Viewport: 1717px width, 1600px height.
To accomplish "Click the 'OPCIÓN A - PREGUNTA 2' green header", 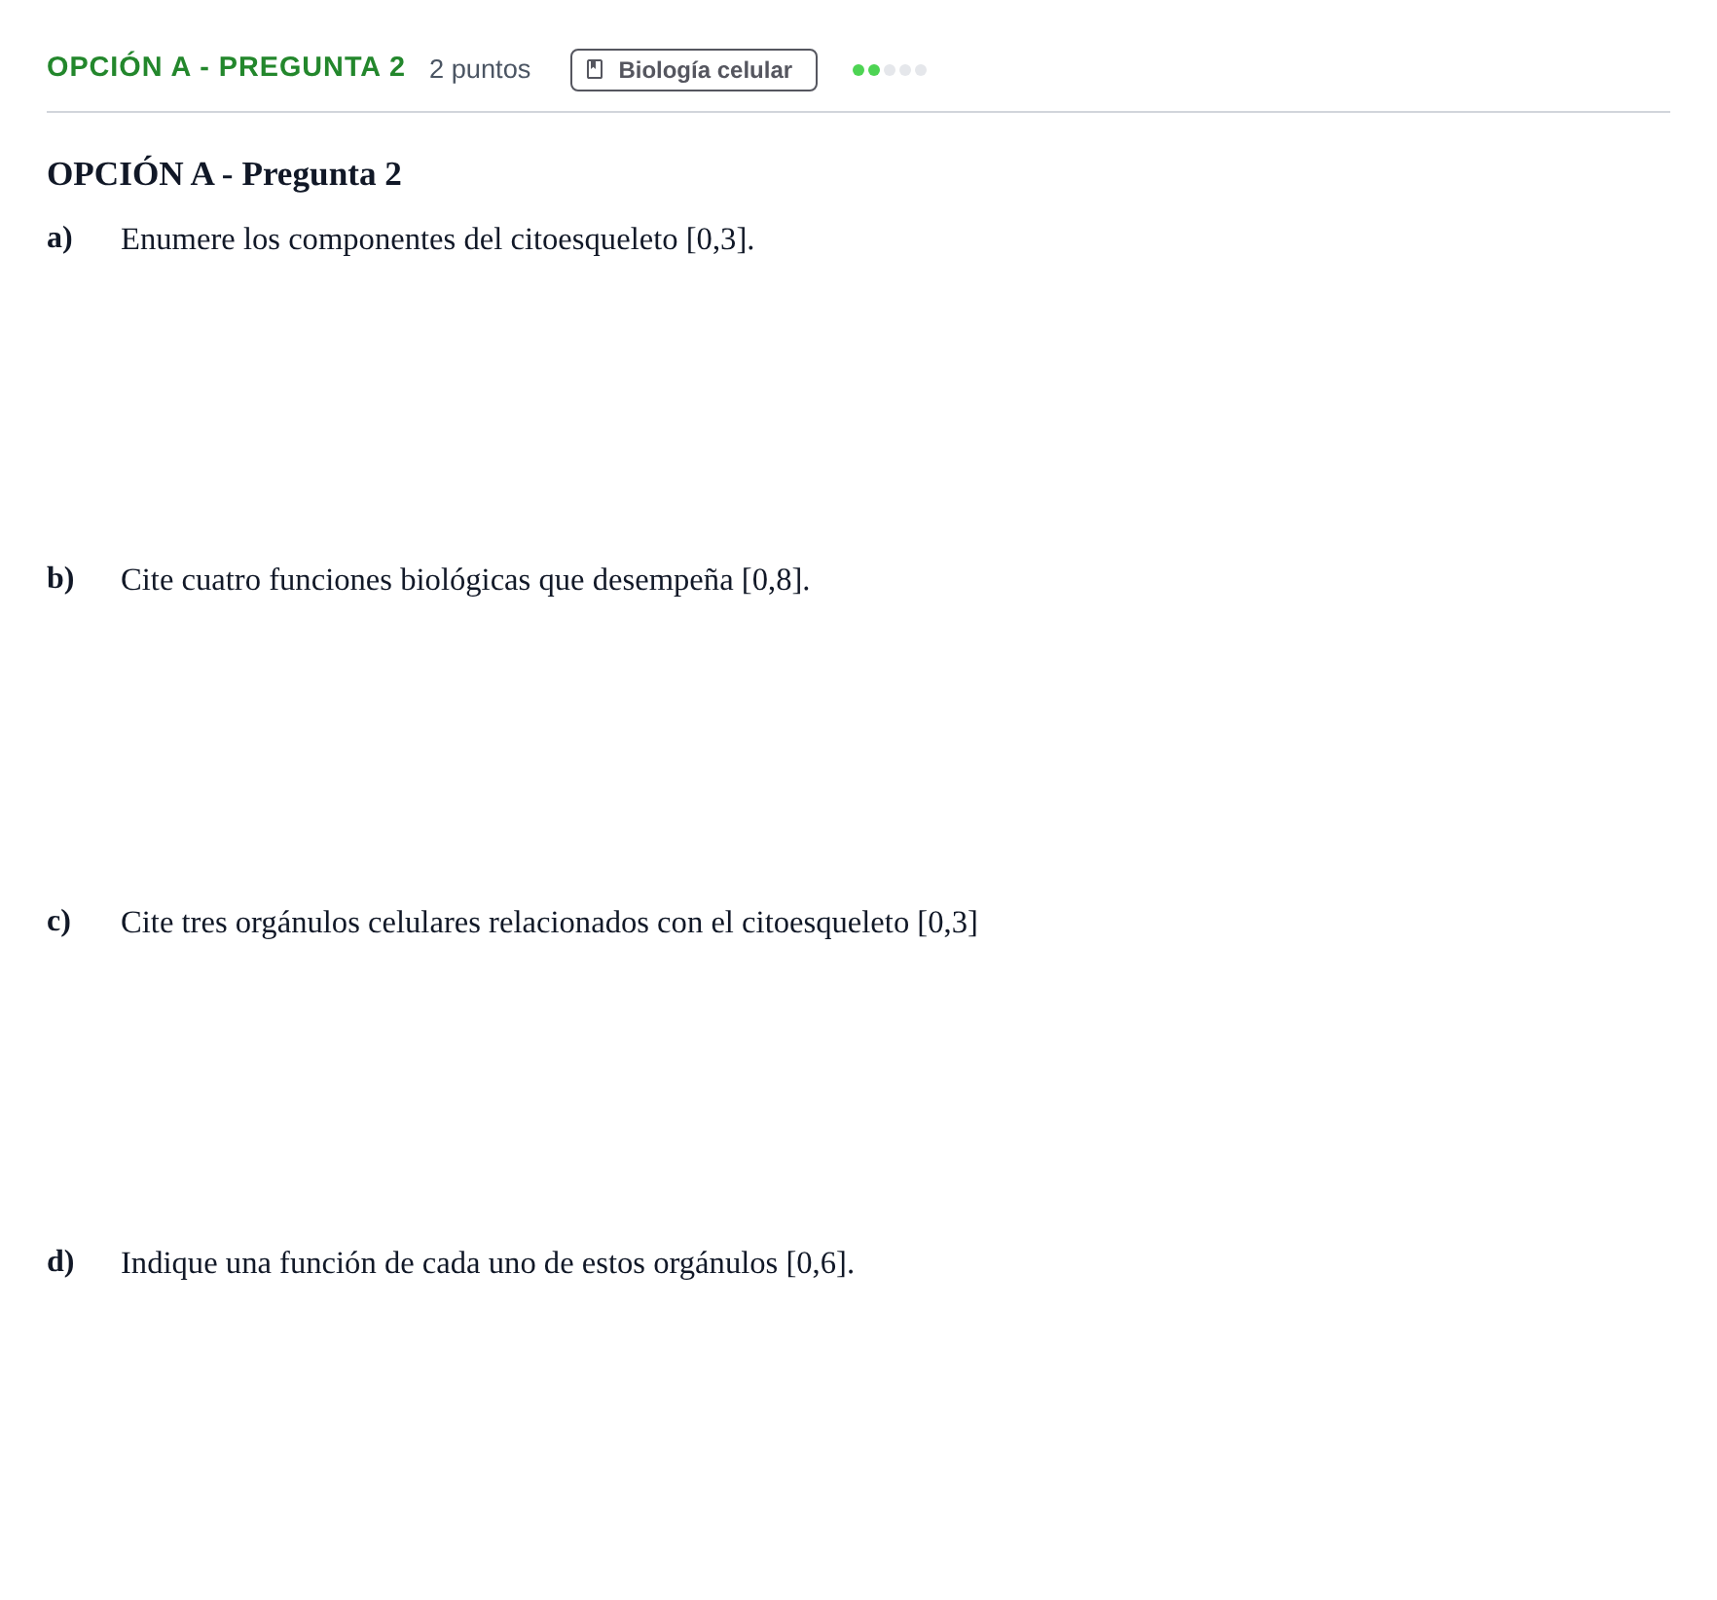I will point(226,67).
